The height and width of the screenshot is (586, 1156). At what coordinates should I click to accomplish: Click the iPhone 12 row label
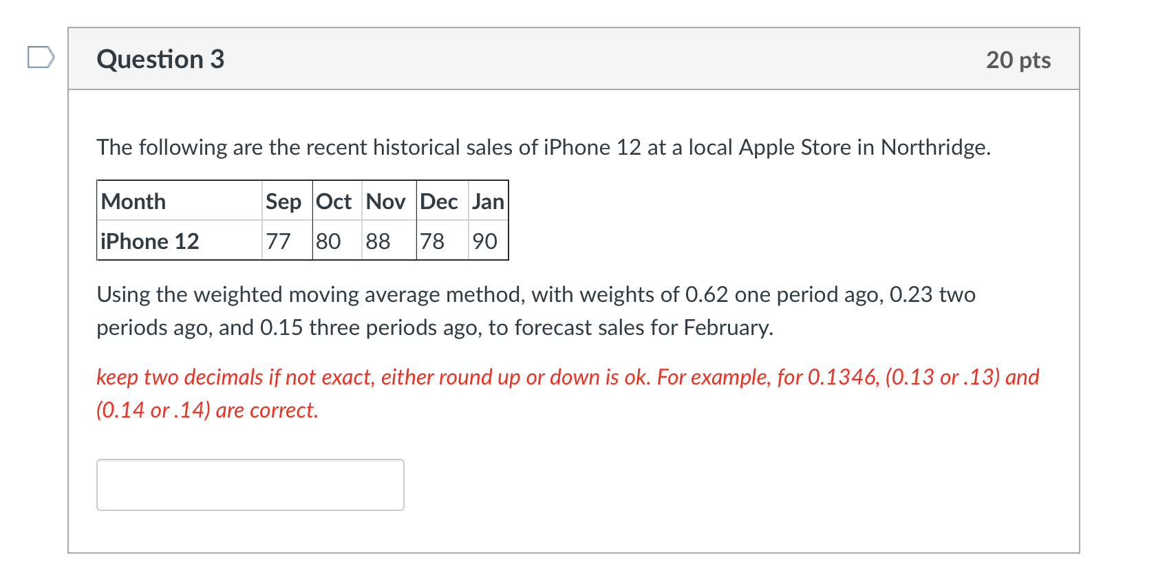pos(150,241)
